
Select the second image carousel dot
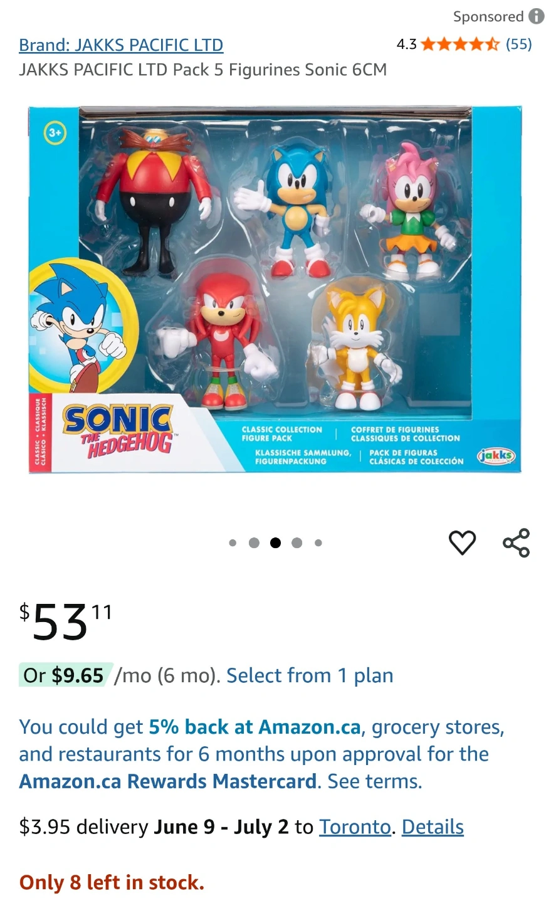click(x=254, y=543)
